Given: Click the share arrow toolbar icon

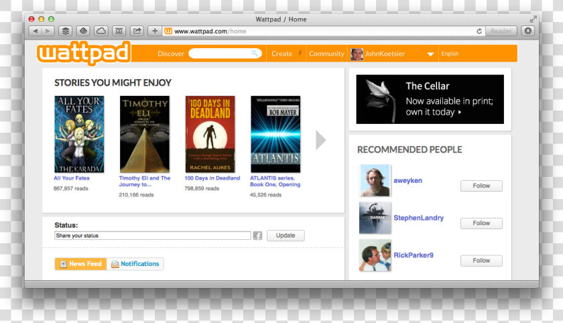Looking at the screenshot, I should pos(137,31).
